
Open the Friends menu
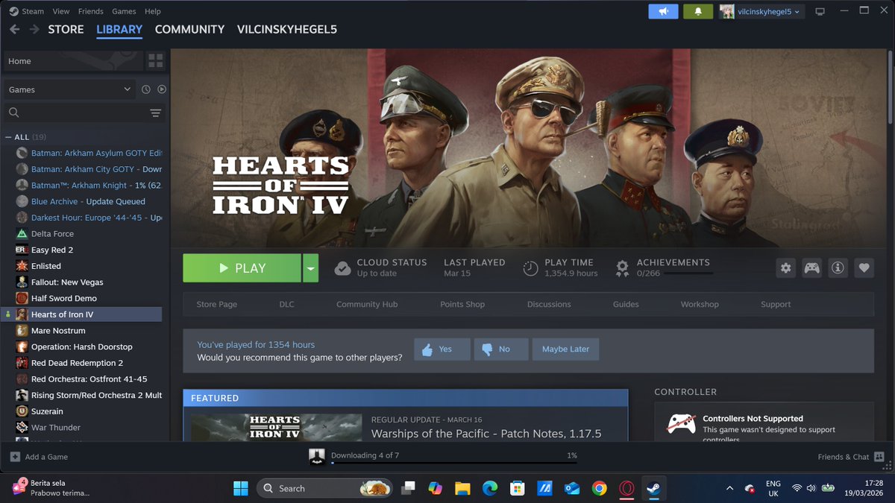[x=91, y=11]
